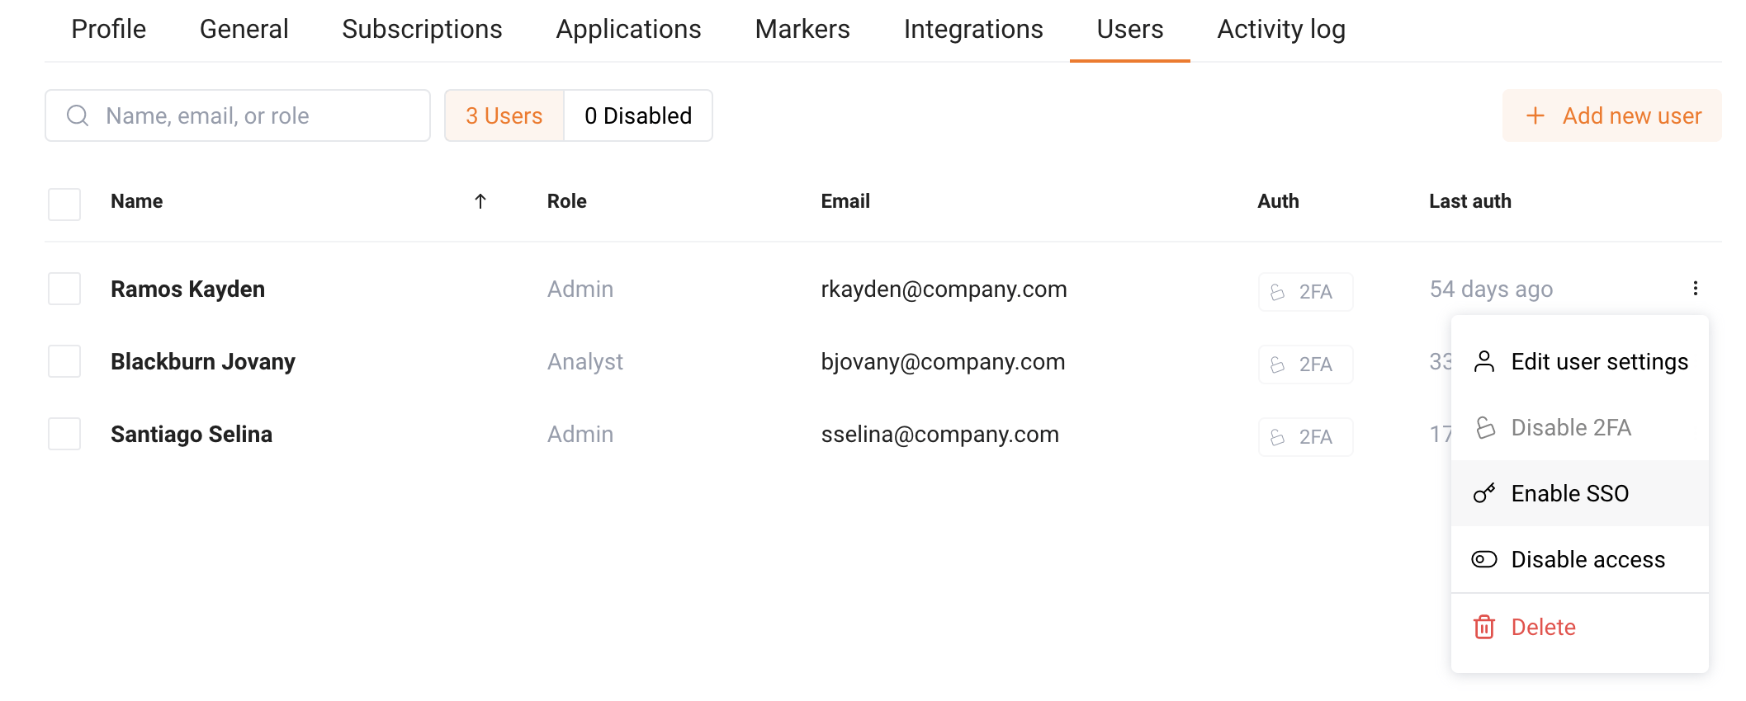Viewport: 1746px width, 701px height.
Task: Open the Activity log tab
Action: coord(1281,30)
